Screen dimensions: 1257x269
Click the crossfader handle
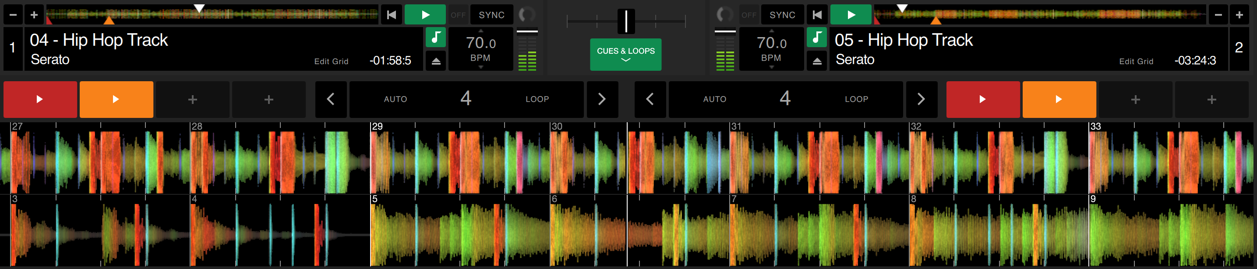pos(625,21)
